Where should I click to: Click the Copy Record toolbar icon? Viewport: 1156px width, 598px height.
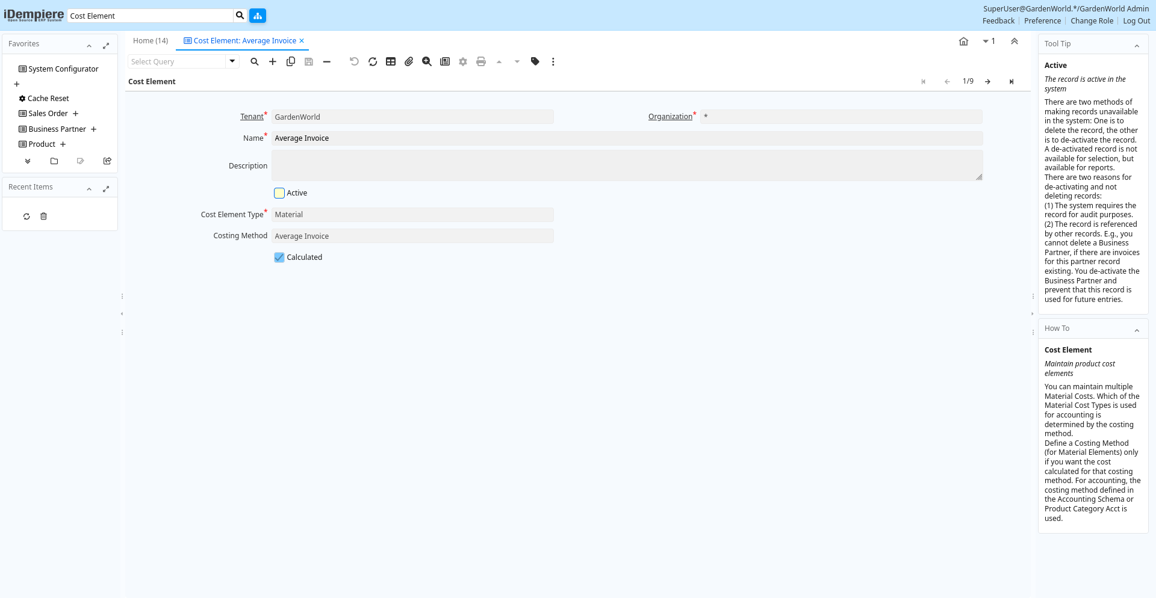tap(291, 61)
